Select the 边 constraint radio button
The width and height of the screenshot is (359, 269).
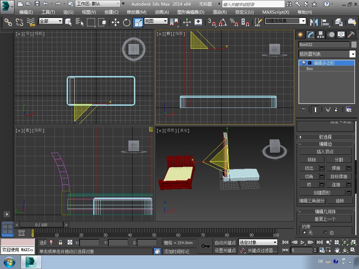[x=325, y=233]
